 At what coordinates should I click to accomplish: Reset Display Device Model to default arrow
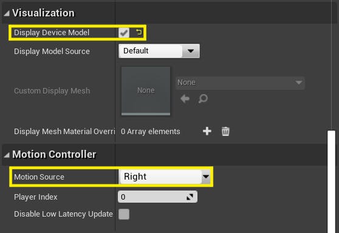pos(139,32)
